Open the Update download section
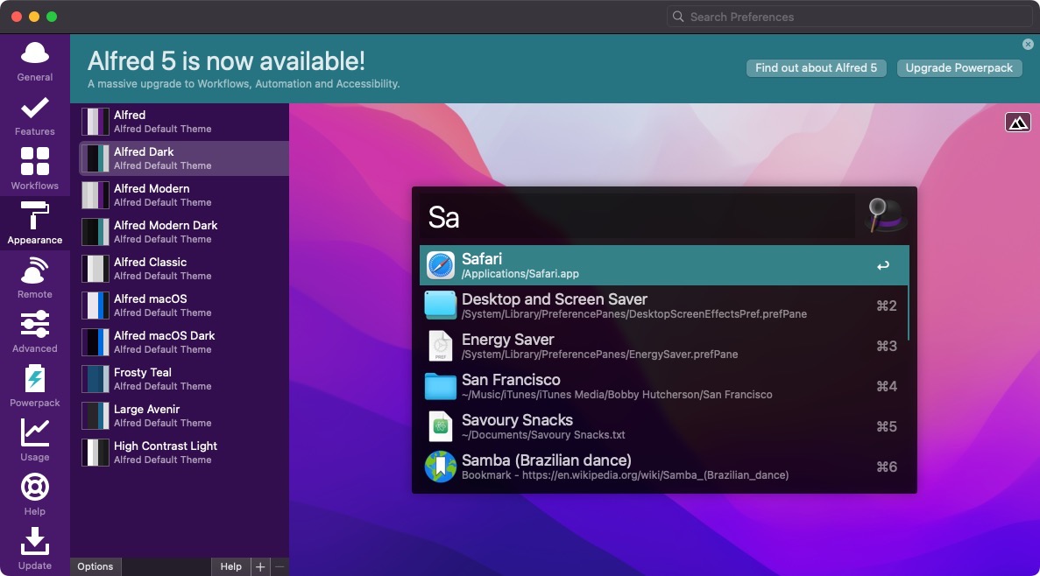Screen dimensions: 1040x576 tap(34, 551)
